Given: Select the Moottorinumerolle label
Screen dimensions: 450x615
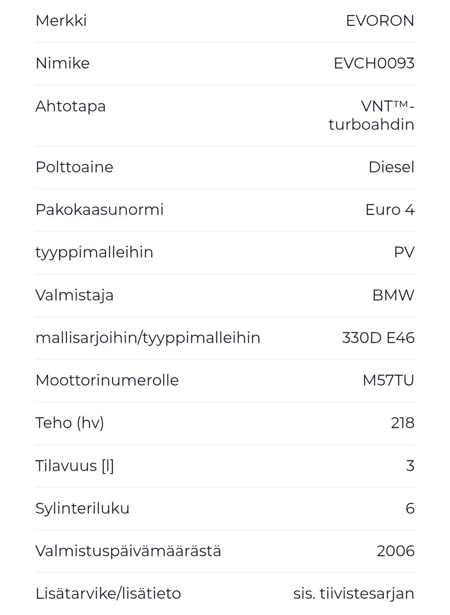Looking at the screenshot, I should click(x=107, y=380).
